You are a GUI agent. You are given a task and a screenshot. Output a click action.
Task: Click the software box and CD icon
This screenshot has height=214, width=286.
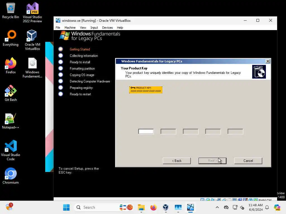[x=259, y=72]
